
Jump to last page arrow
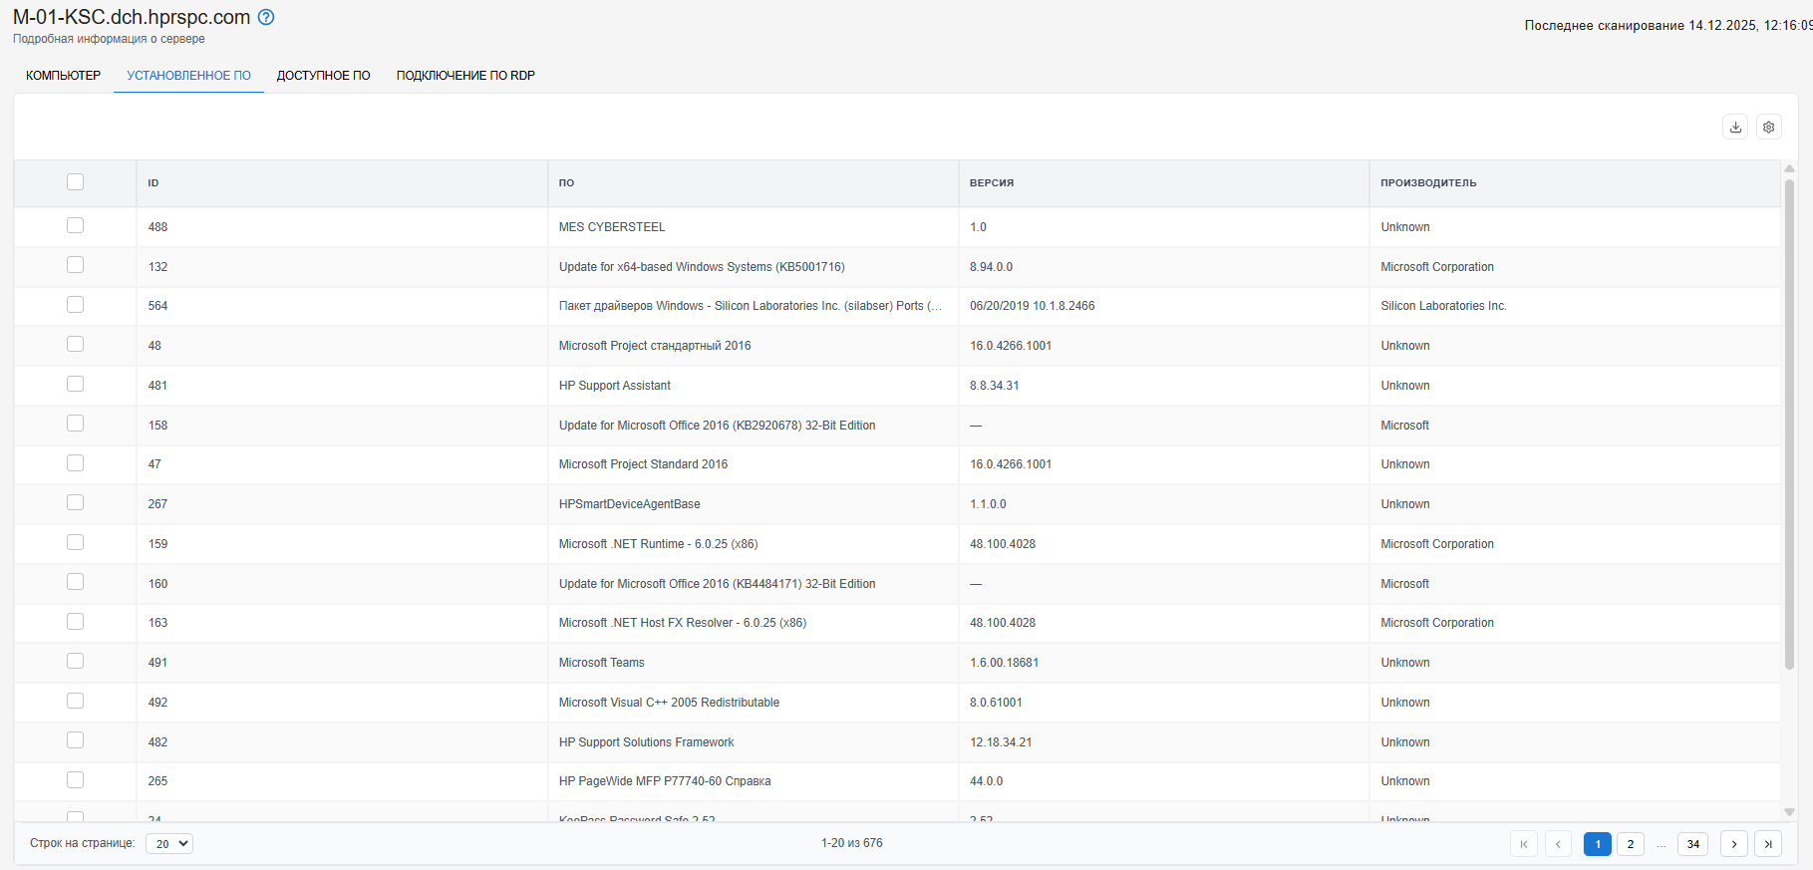tap(1768, 844)
